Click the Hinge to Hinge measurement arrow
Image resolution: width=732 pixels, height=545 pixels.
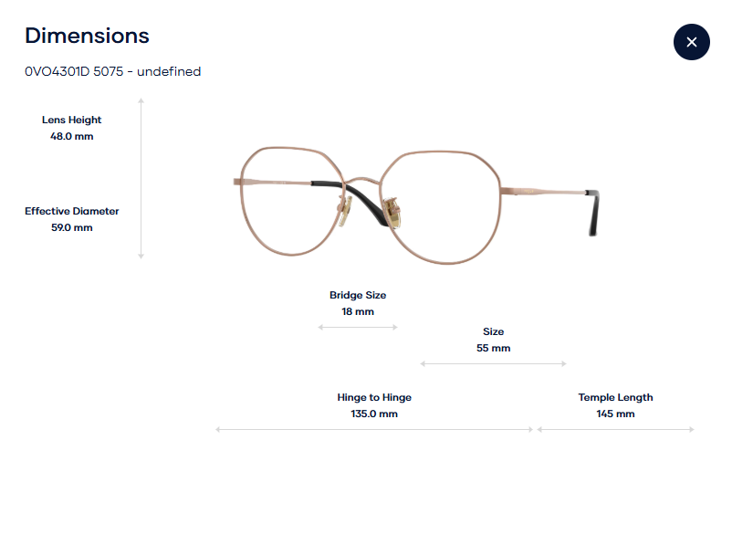coord(374,429)
